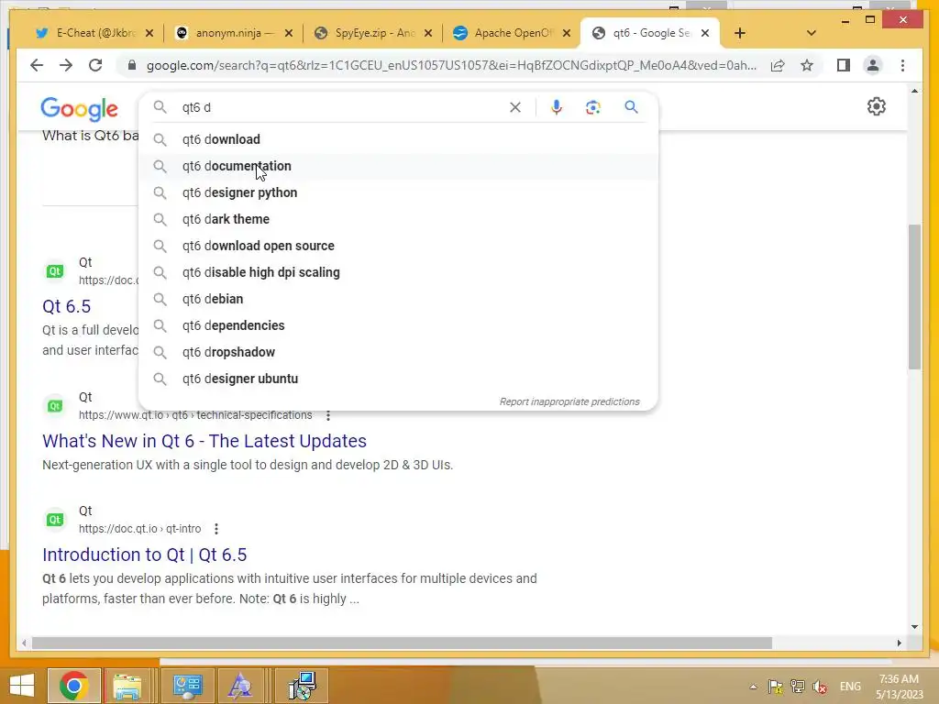Choose suggestion qt6 disable high dpi scaling
The height and width of the screenshot is (704, 939).
point(398,272)
